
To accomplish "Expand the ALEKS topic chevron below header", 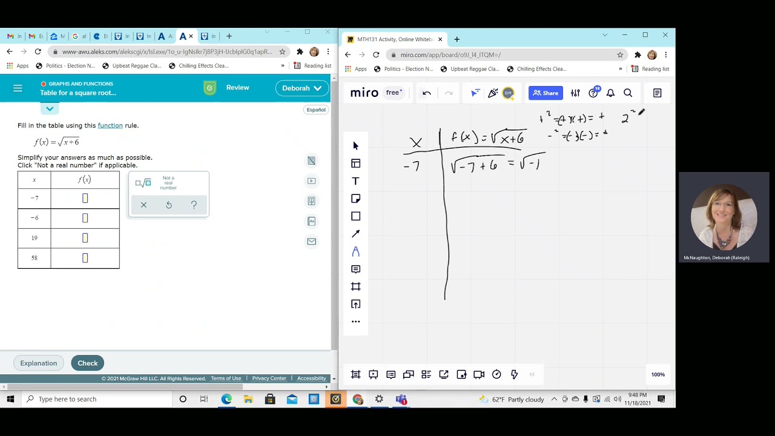I will [50, 109].
